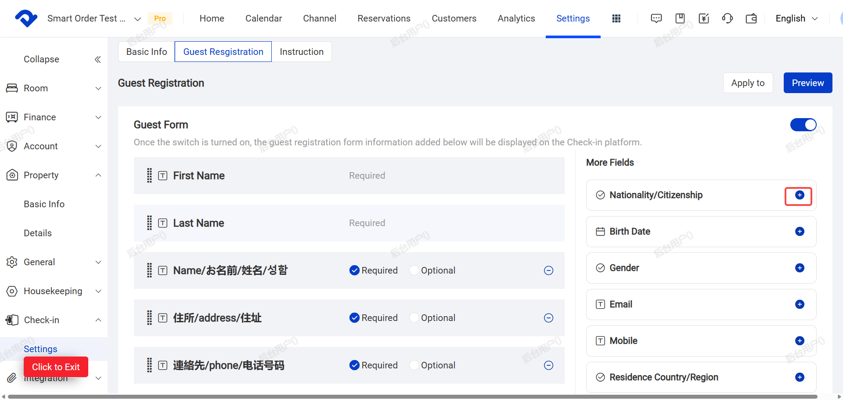Open the Calendar menu
This screenshot has height=400, width=843.
pos(263,18)
